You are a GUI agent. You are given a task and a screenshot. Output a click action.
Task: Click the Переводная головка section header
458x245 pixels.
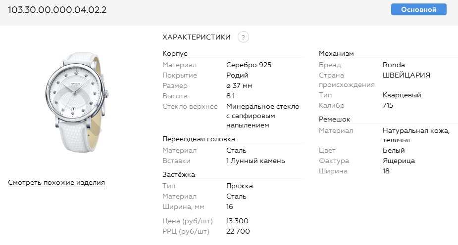[x=199, y=139]
